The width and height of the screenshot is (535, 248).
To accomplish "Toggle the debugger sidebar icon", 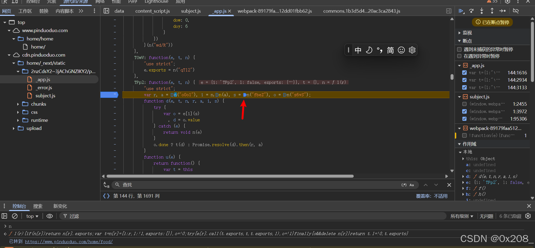I will click(449, 11).
